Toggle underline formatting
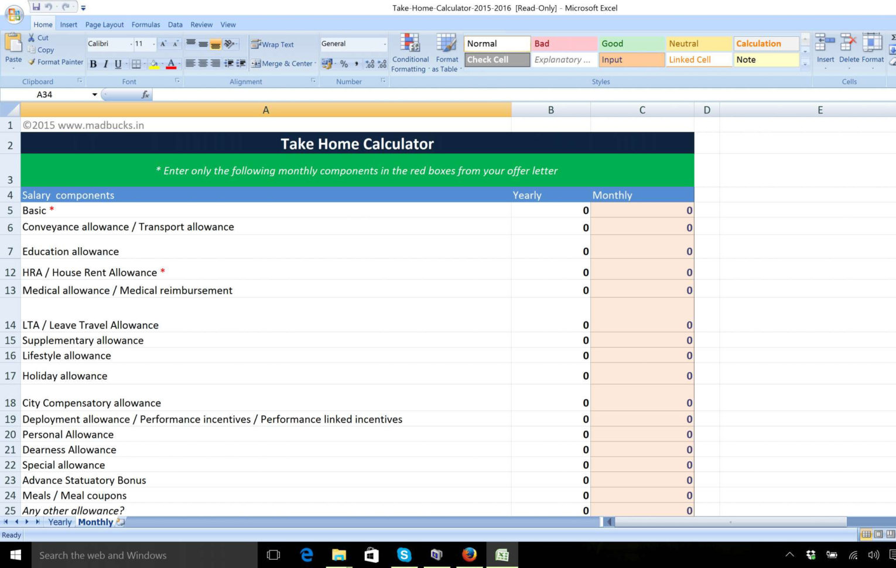Screen dimensions: 896x568 click(x=118, y=63)
